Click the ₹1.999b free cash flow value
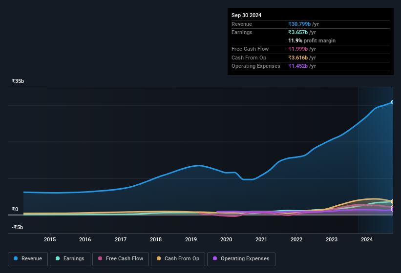This screenshot has height=273, width=401. [x=298, y=49]
